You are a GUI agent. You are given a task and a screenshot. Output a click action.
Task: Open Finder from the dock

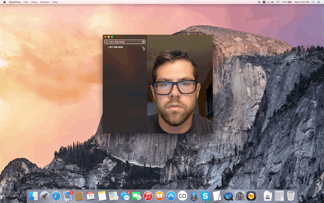click(x=33, y=196)
